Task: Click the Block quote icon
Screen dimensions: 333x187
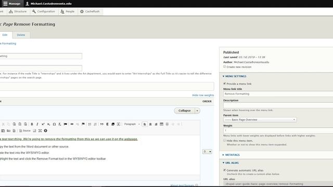Action: [x=102, y=124]
